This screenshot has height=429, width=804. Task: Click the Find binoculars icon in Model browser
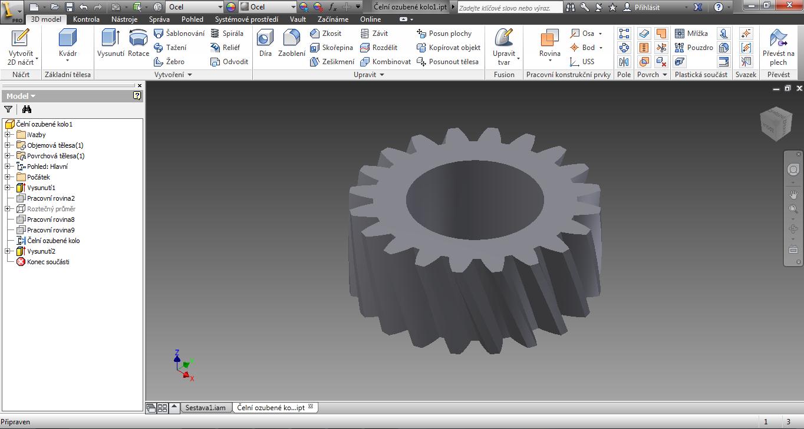pos(27,109)
